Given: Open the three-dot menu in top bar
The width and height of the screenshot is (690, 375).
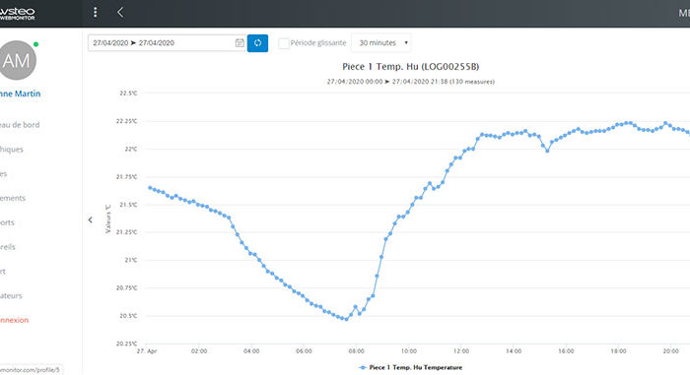Looking at the screenshot, I should tap(95, 13).
